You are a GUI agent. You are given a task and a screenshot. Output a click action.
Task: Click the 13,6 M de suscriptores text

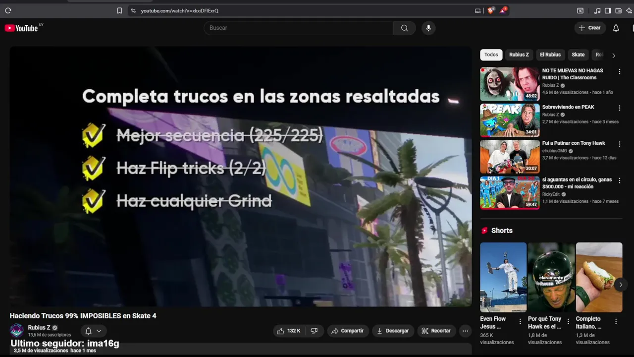(50, 335)
